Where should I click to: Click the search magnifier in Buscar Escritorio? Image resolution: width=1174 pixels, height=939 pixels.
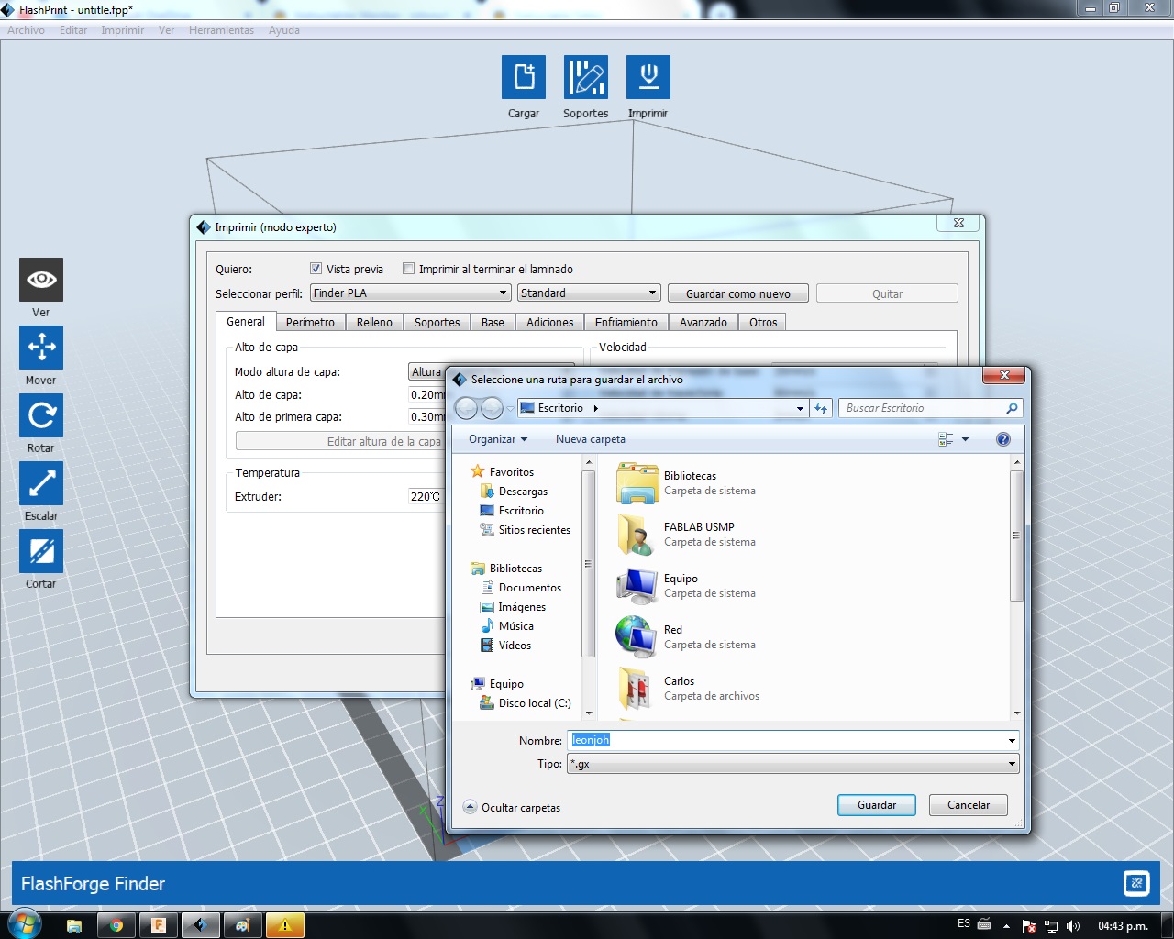(1012, 408)
